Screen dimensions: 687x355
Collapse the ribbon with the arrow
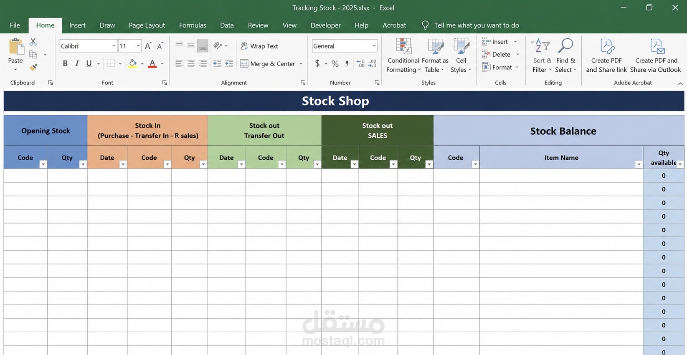pos(680,83)
